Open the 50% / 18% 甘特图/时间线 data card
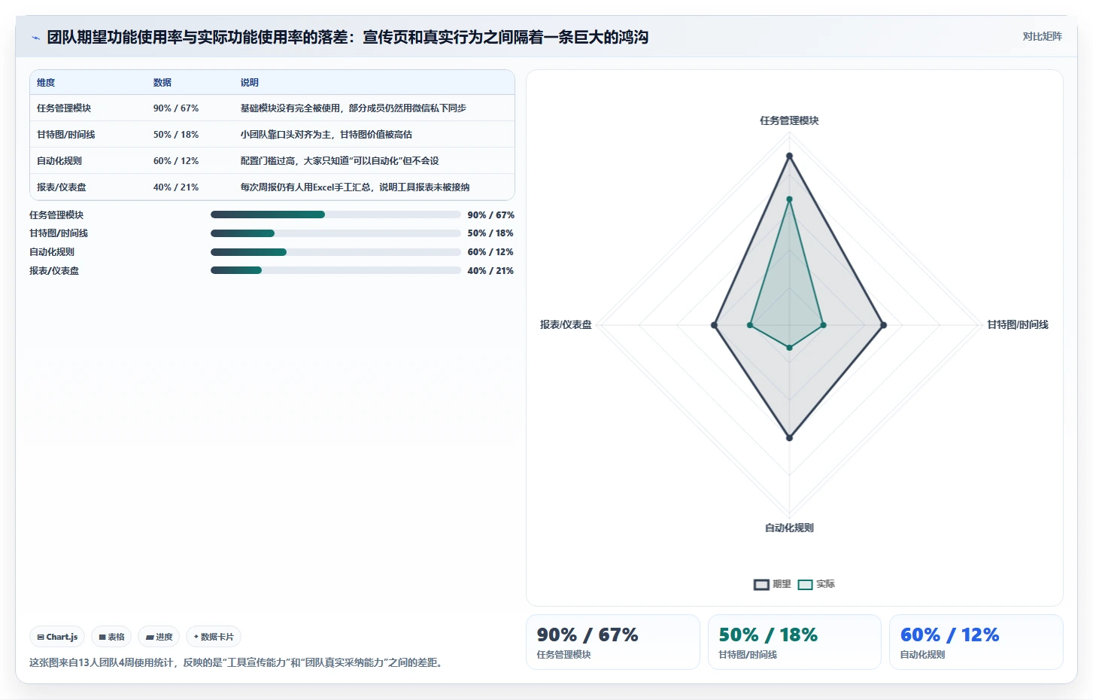Screen dimensions: 1093x700 794,642
